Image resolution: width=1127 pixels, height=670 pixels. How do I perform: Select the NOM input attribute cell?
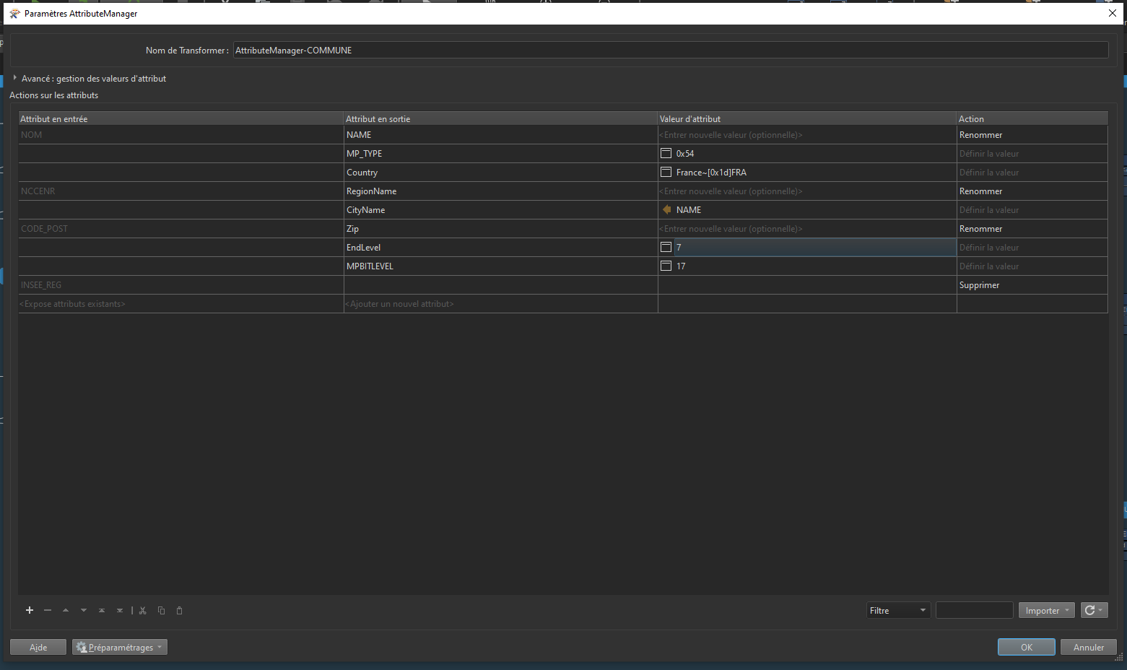click(x=181, y=135)
